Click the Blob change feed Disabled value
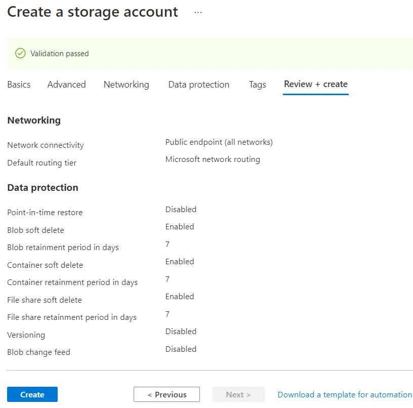Image resolution: width=413 pixels, height=408 pixels. (181, 349)
